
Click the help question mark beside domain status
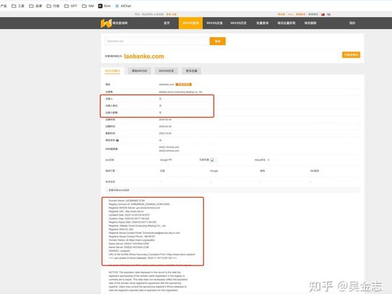click(x=117, y=140)
